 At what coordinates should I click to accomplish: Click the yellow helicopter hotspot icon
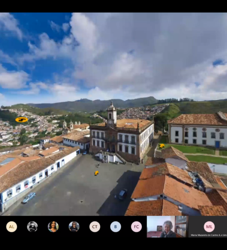[x=21, y=119]
